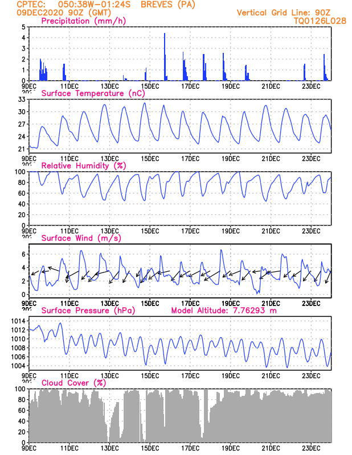Click the 11DEC label under temperature chart
352x455 pixels.
(x=69, y=159)
